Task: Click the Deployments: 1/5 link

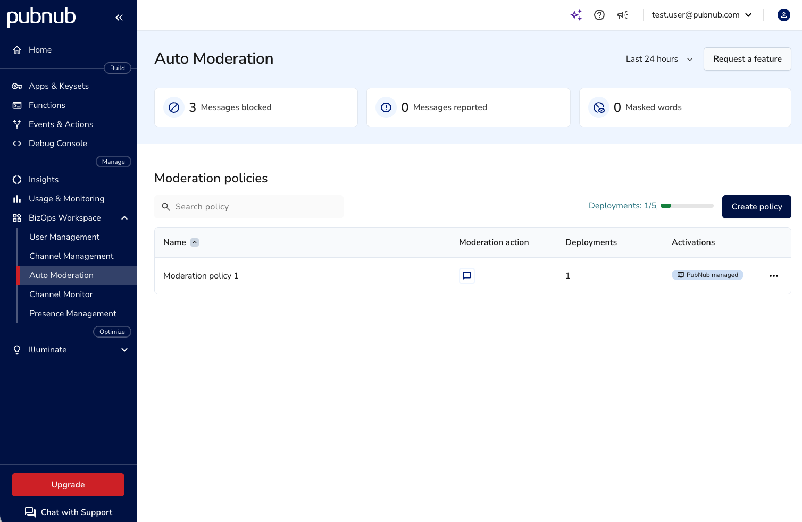Action: coord(622,206)
